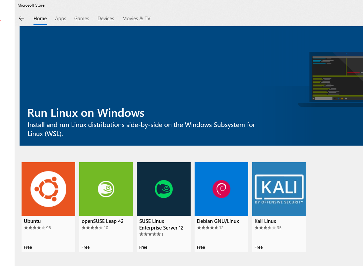Click the openSUSE Leap 42 chameleon icon
363x266 pixels.
click(106, 189)
